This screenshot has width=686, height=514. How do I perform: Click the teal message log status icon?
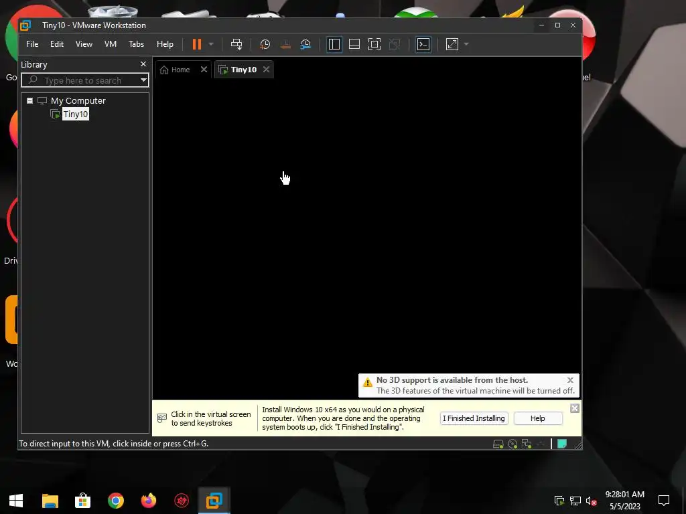[562, 444]
